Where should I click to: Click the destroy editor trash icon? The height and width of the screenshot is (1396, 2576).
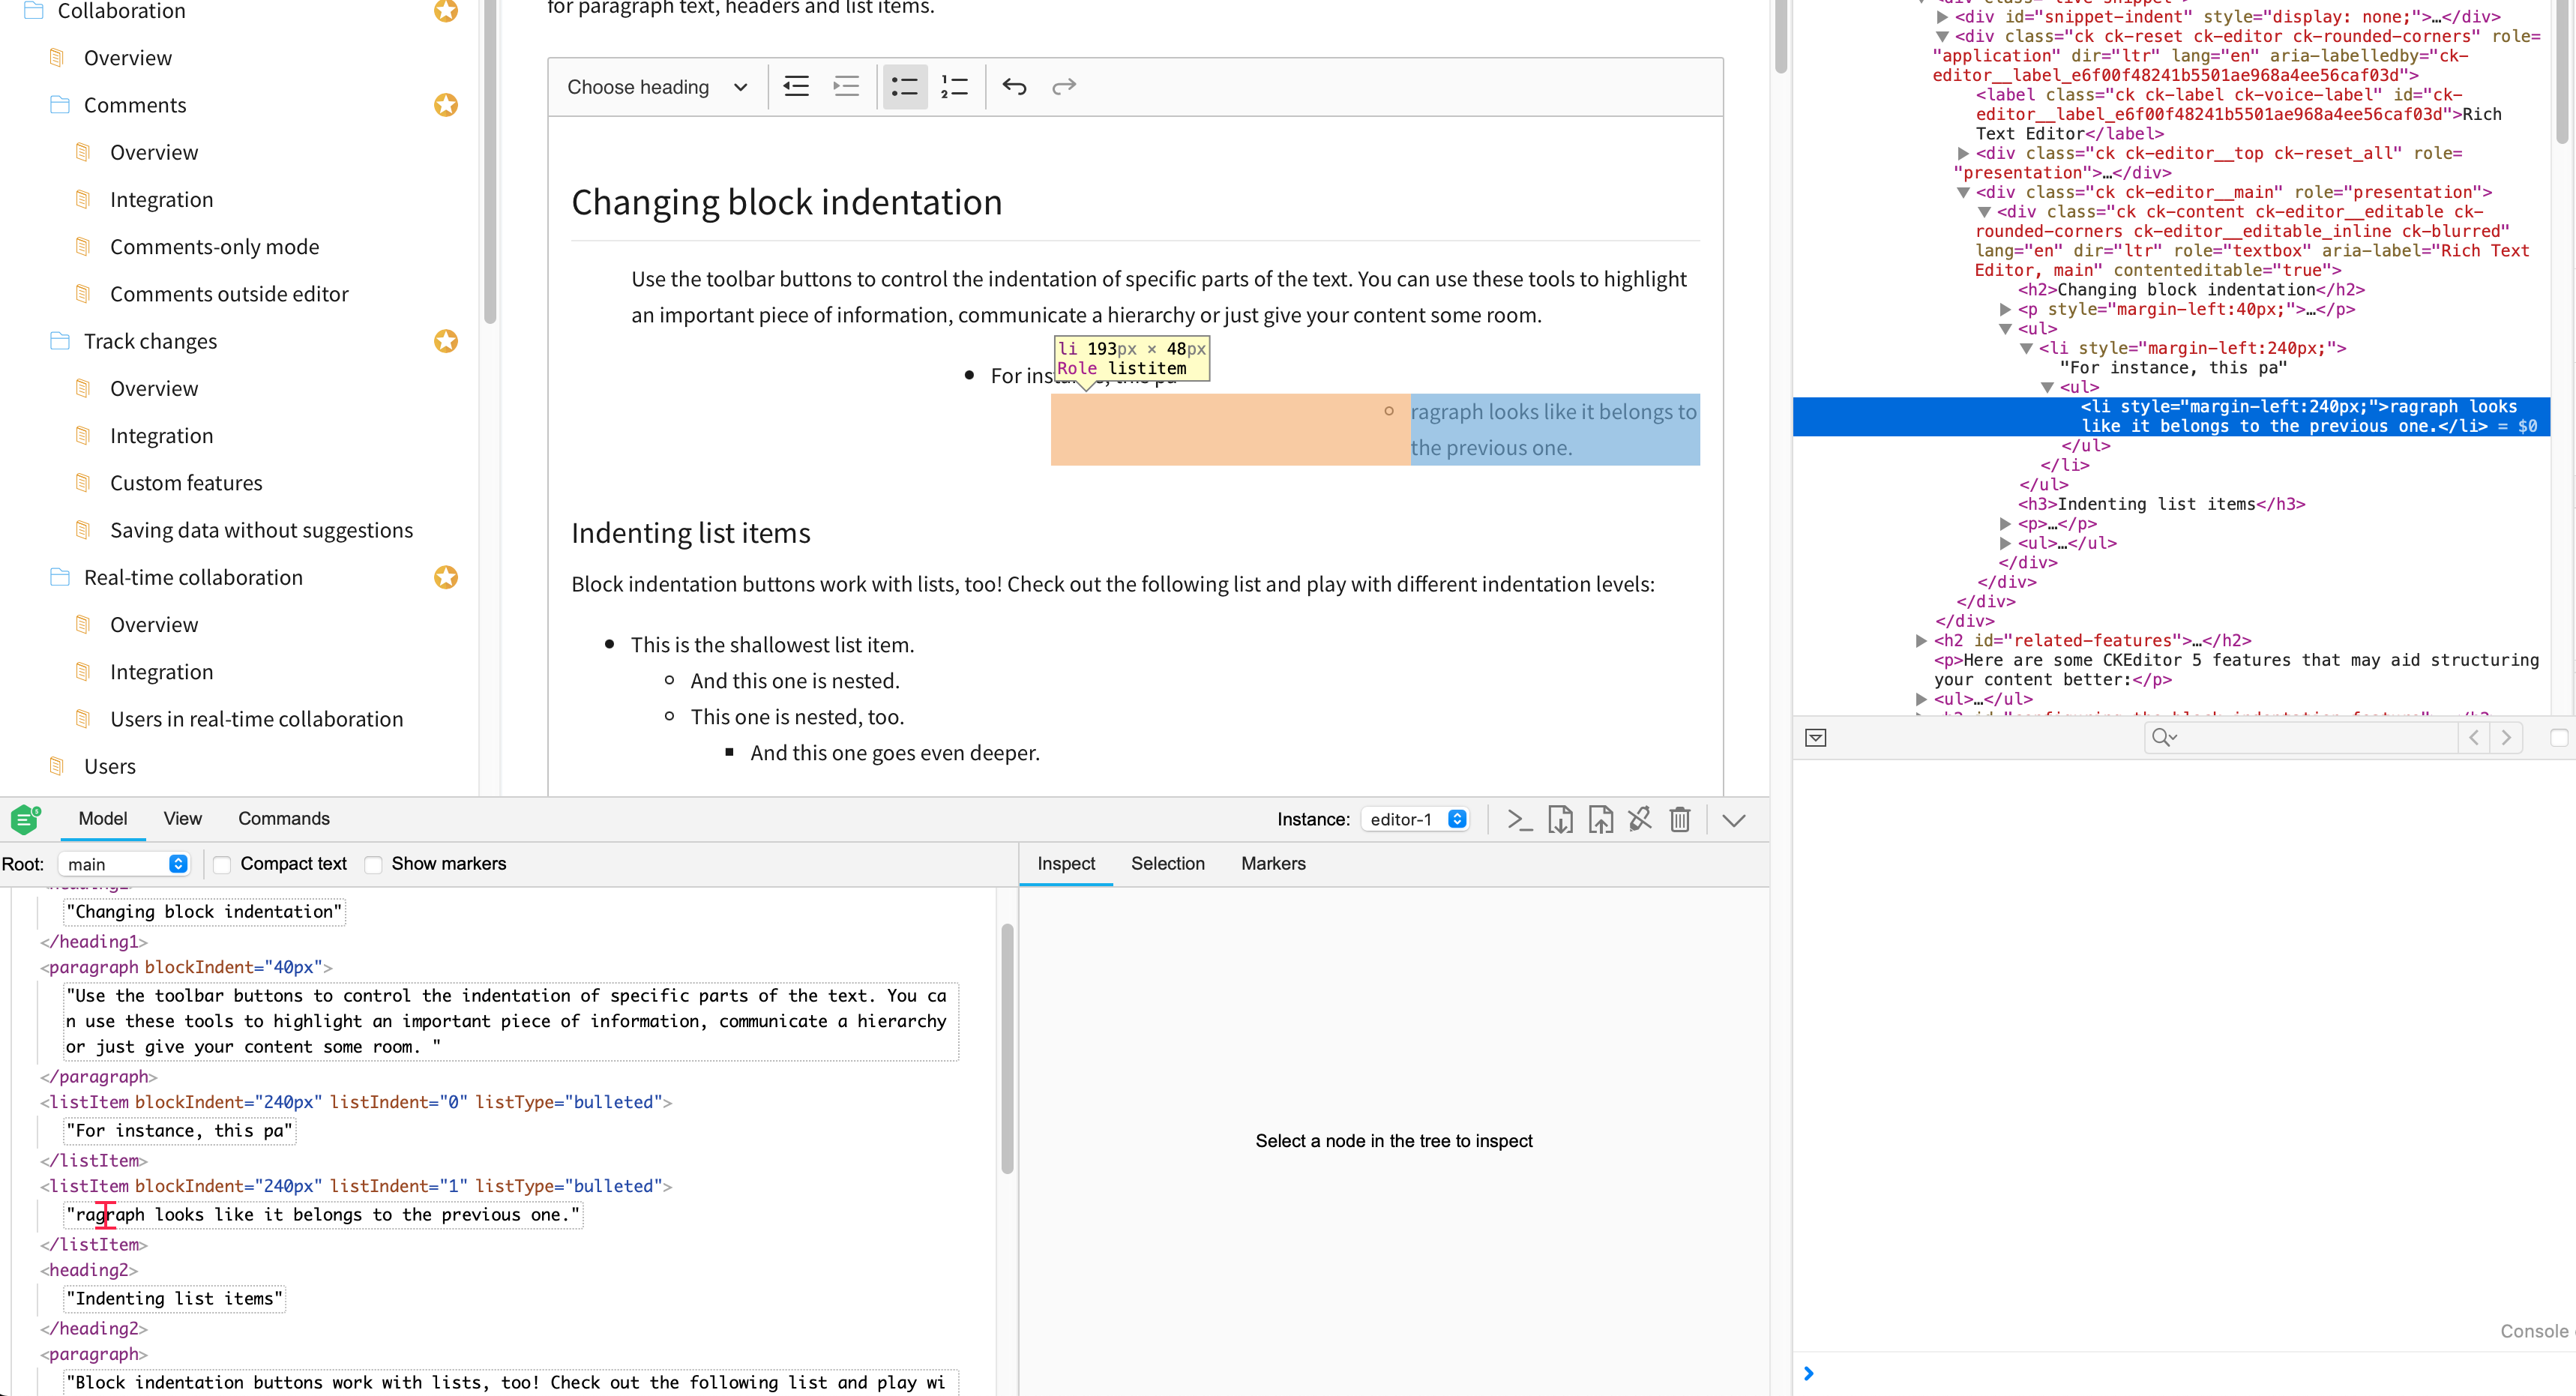tap(1680, 819)
